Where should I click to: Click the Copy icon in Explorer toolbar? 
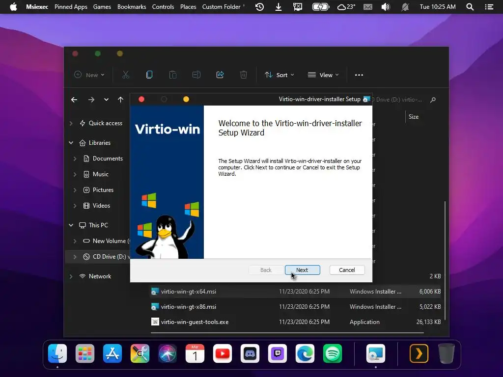tap(149, 75)
